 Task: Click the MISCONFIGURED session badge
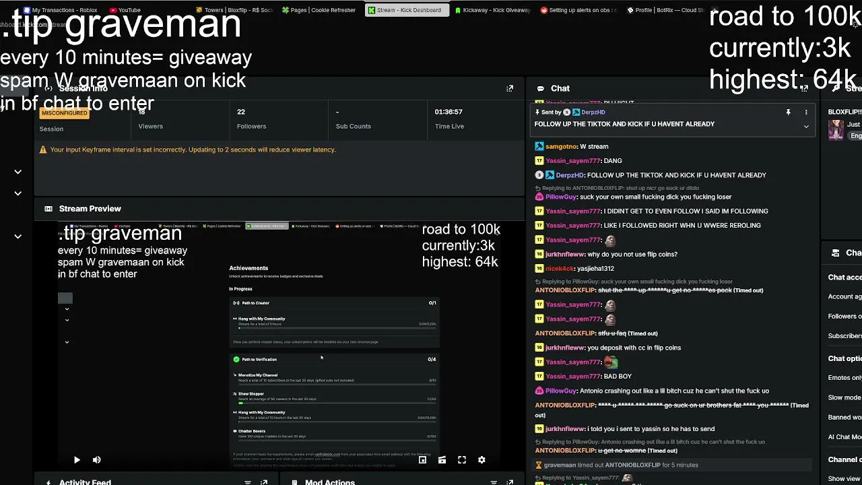coord(65,113)
